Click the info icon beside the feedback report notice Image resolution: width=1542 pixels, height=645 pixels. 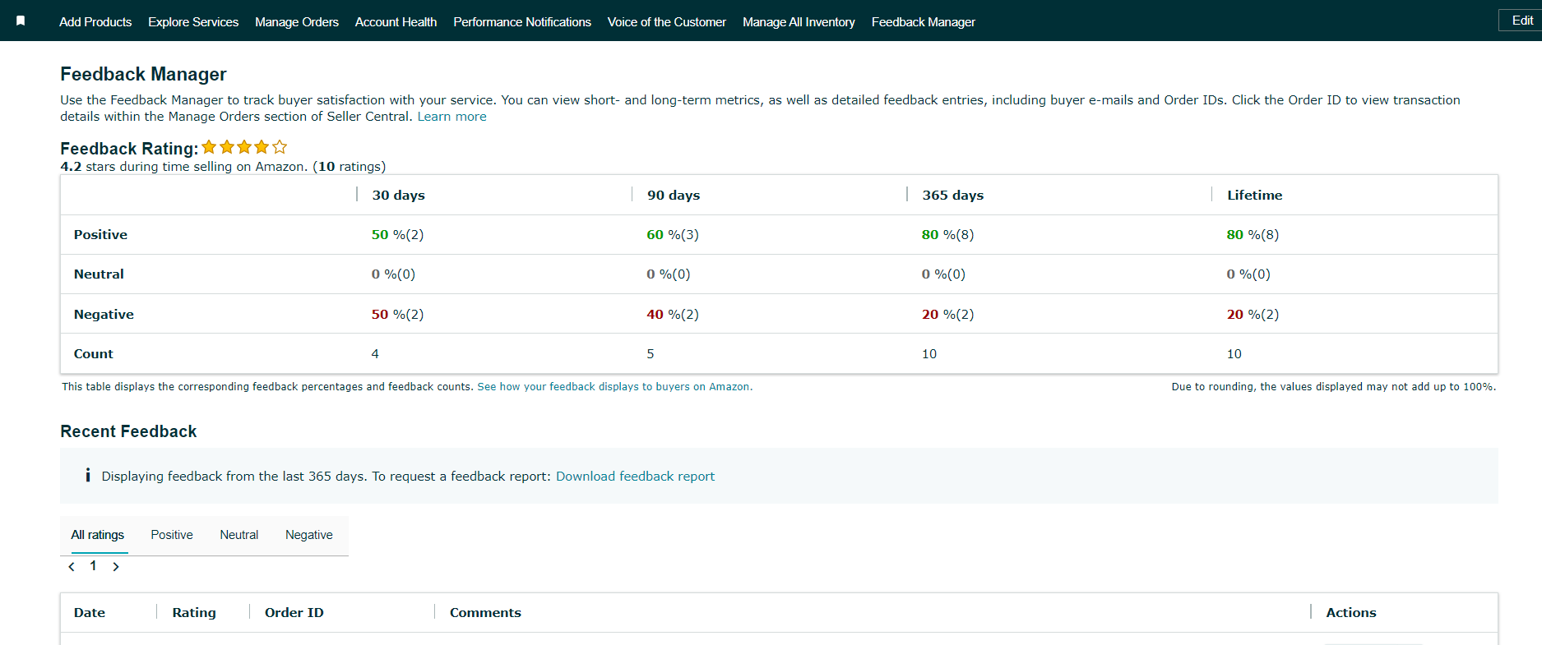click(x=87, y=476)
